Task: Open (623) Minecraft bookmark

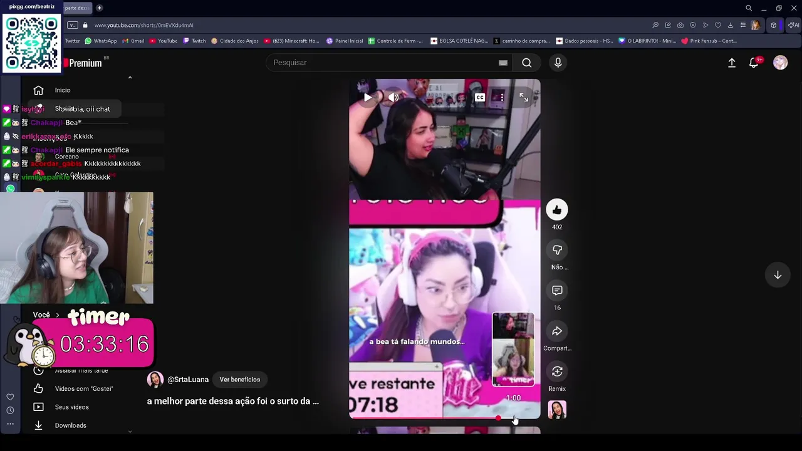Action: pyautogui.click(x=292, y=41)
